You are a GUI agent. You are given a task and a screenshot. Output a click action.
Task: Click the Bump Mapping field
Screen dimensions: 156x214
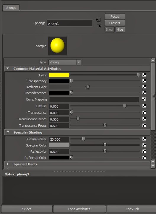(x=94, y=99)
